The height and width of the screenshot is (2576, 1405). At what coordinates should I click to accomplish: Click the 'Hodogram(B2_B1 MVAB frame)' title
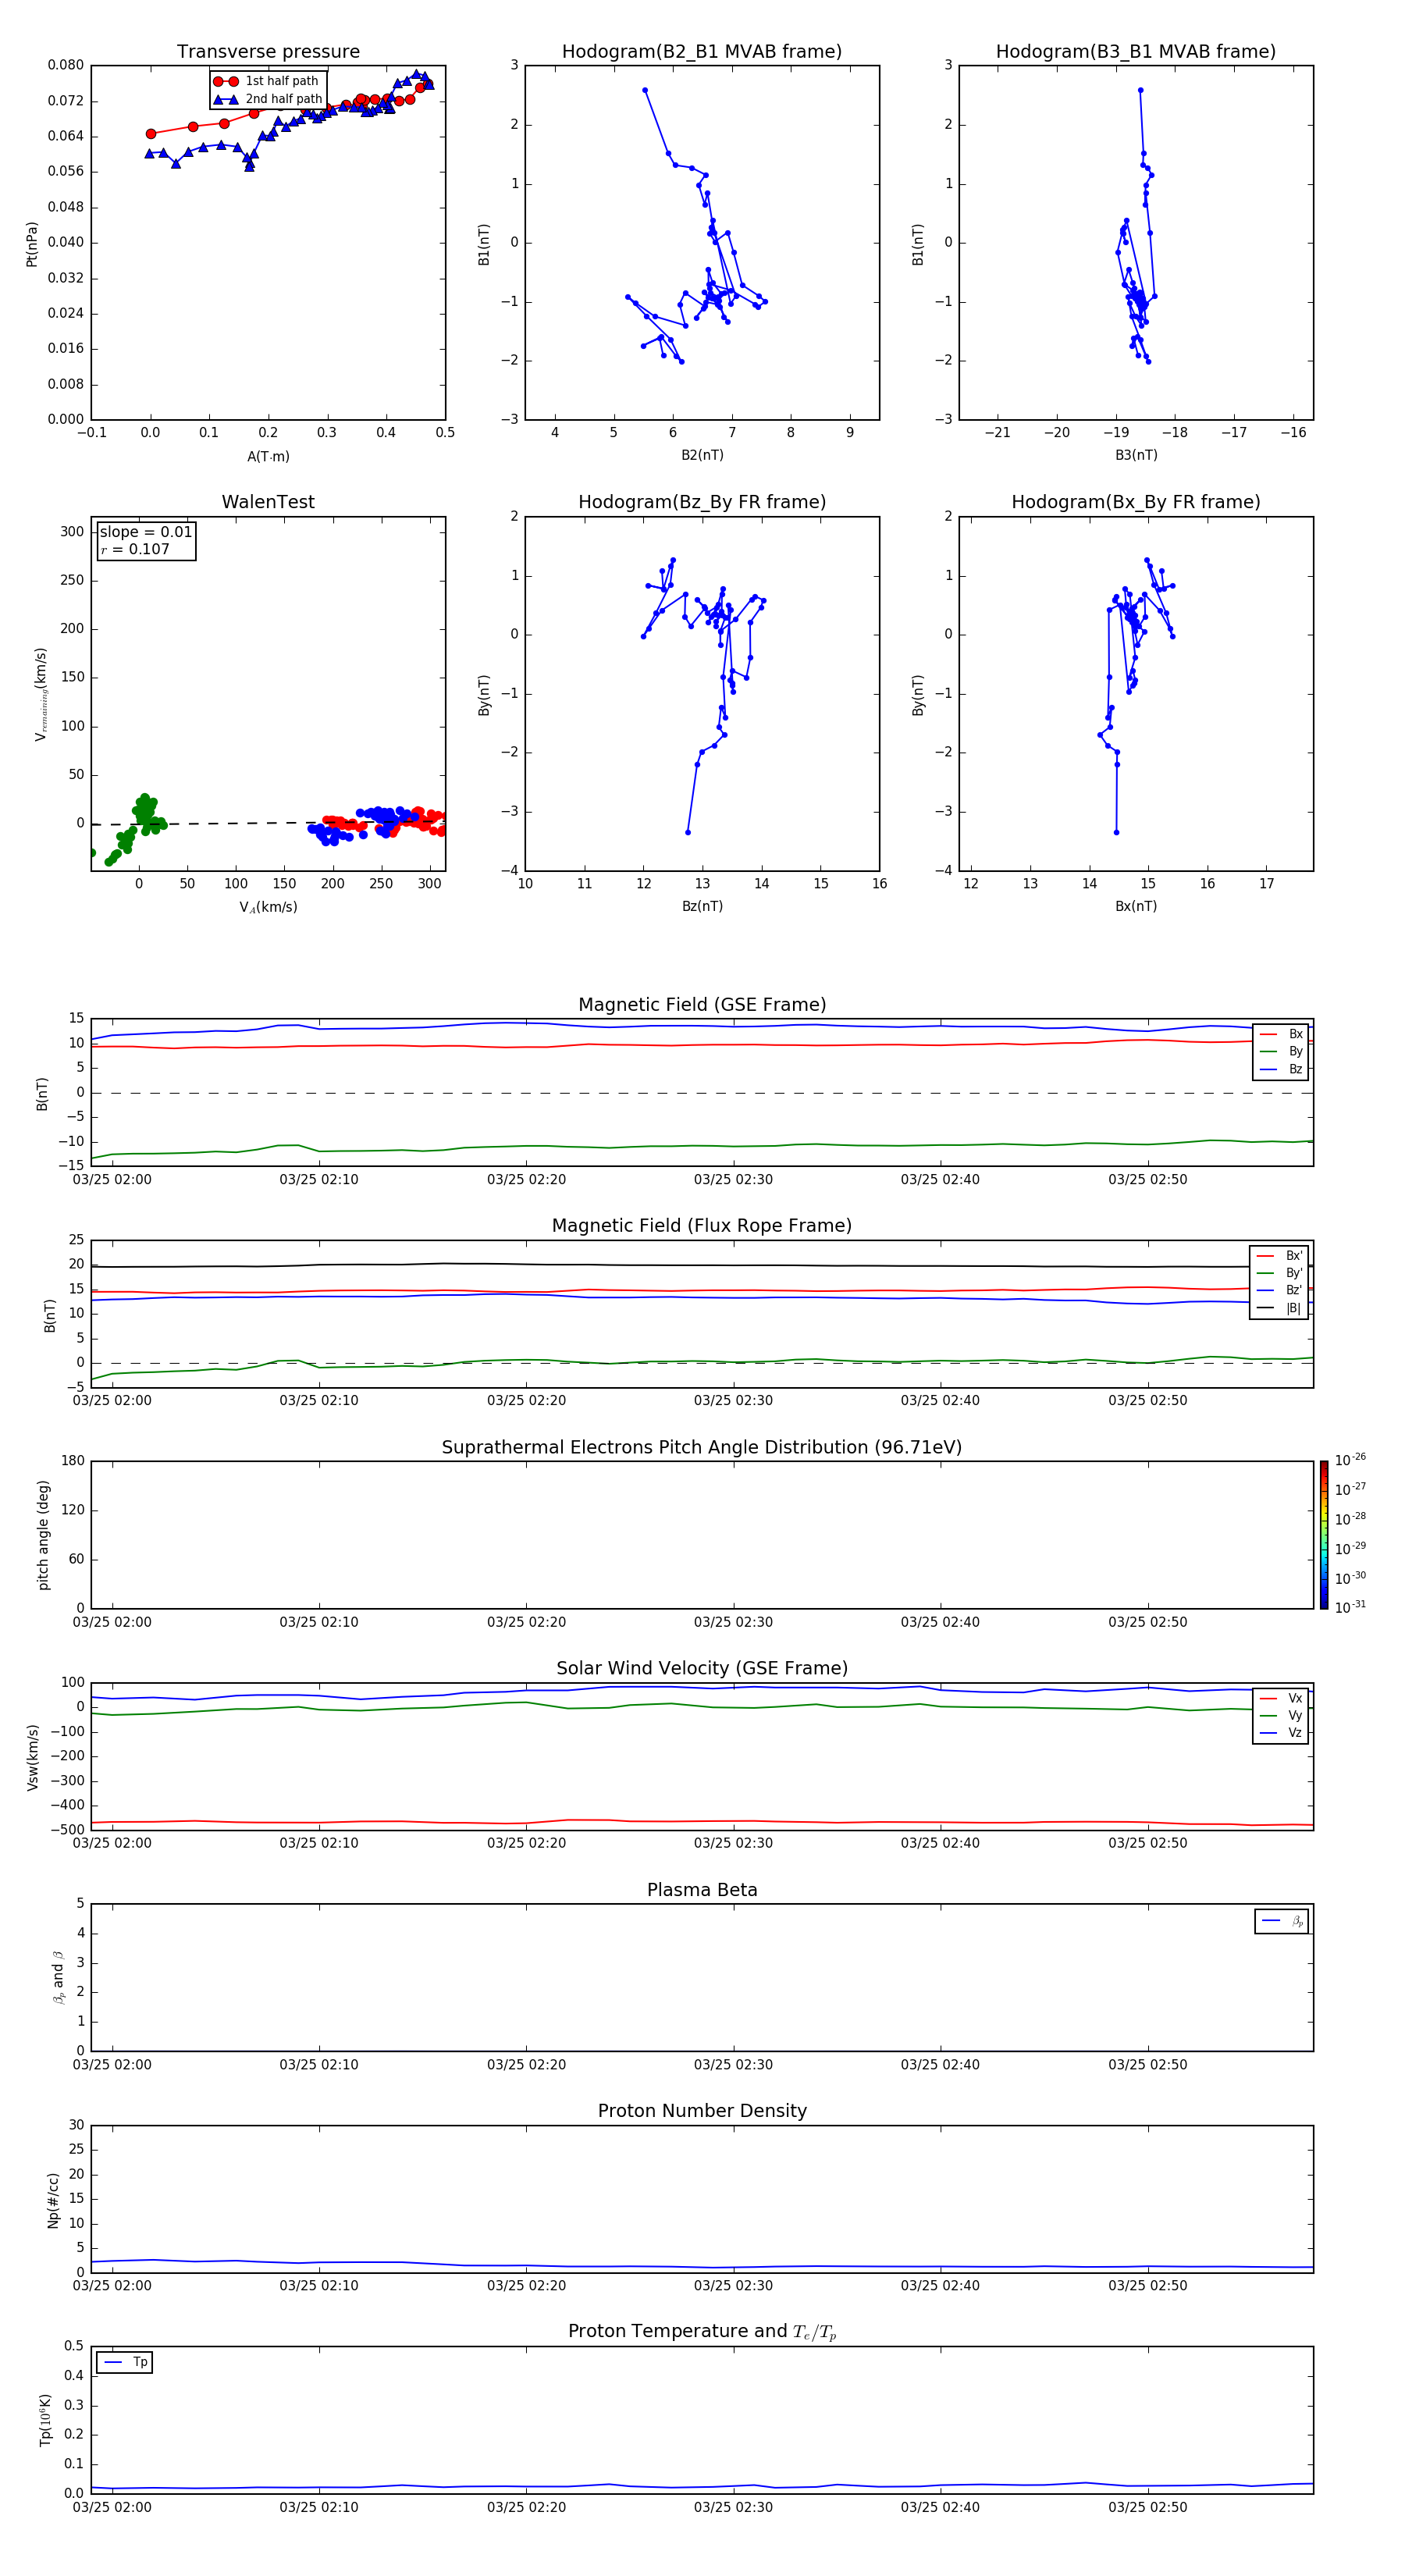pos(702,52)
